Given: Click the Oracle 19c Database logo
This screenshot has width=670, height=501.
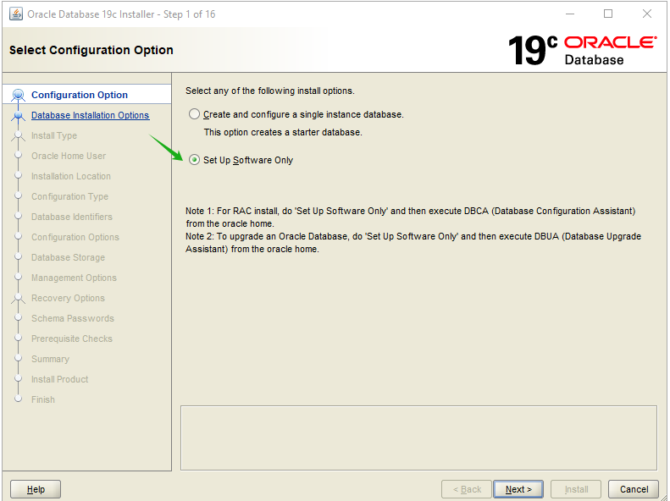Looking at the screenshot, I should (x=582, y=50).
